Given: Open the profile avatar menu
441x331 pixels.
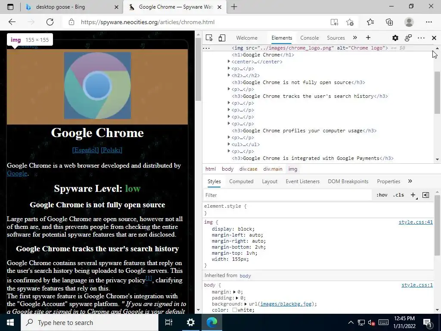Looking at the screenshot, I should click(409, 22).
